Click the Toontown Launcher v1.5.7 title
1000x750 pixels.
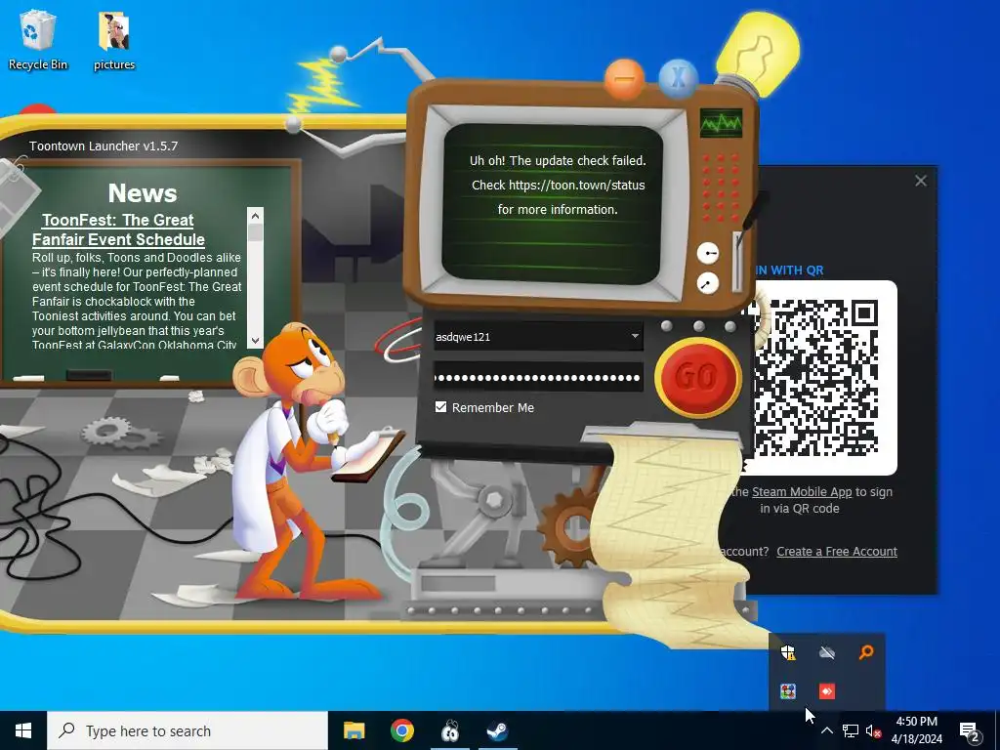(104, 146)
